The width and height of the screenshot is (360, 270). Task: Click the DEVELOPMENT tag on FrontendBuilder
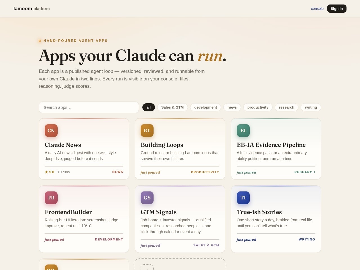(x=109, y=239)
